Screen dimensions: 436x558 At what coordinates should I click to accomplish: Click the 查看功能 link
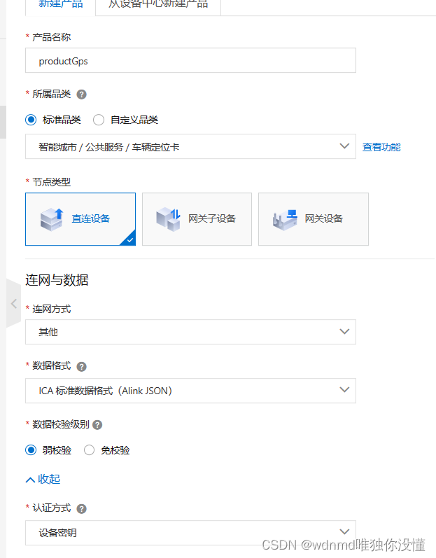coord(381,147)
